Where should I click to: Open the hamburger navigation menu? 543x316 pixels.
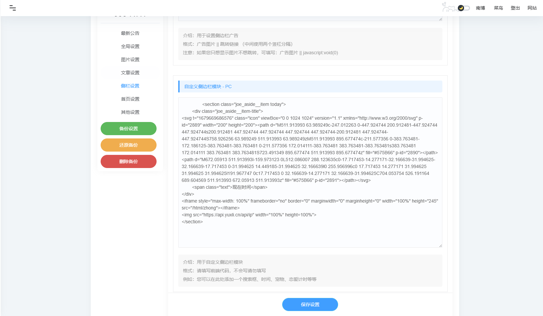(13, 8)
